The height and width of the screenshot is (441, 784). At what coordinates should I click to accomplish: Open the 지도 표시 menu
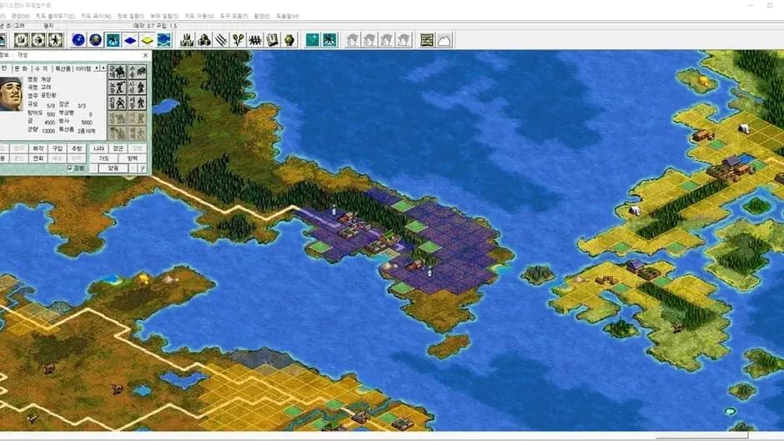point(96,16)
